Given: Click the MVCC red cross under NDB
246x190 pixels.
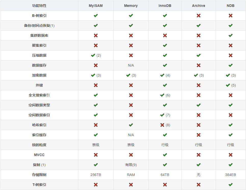Looking at the screenshot, I should tap(230, 155).
